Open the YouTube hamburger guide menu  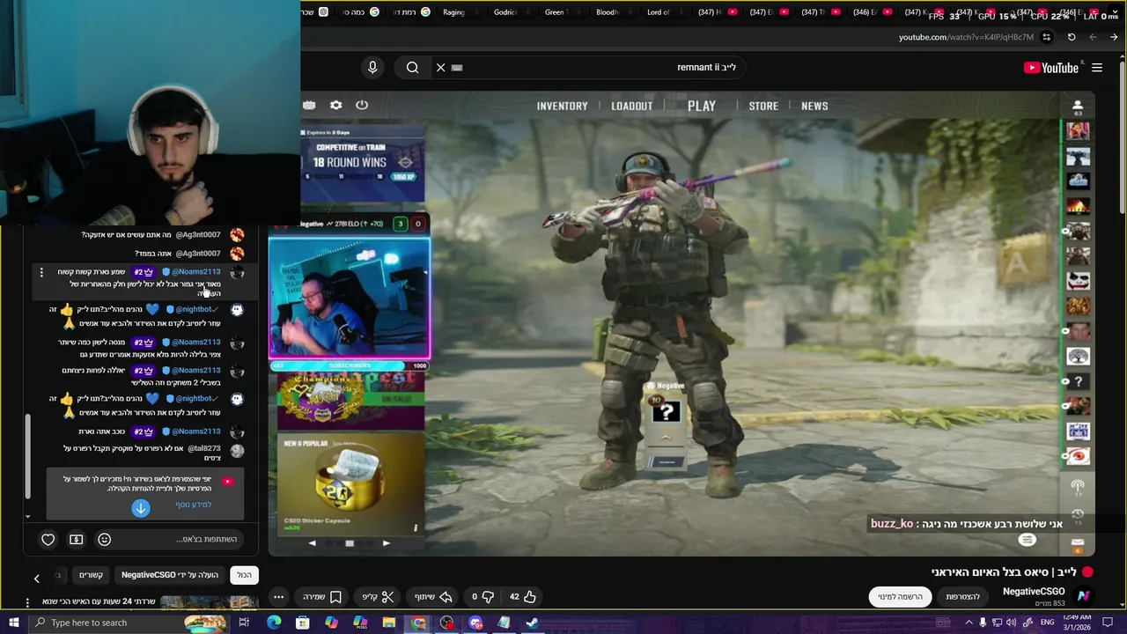1097,68
